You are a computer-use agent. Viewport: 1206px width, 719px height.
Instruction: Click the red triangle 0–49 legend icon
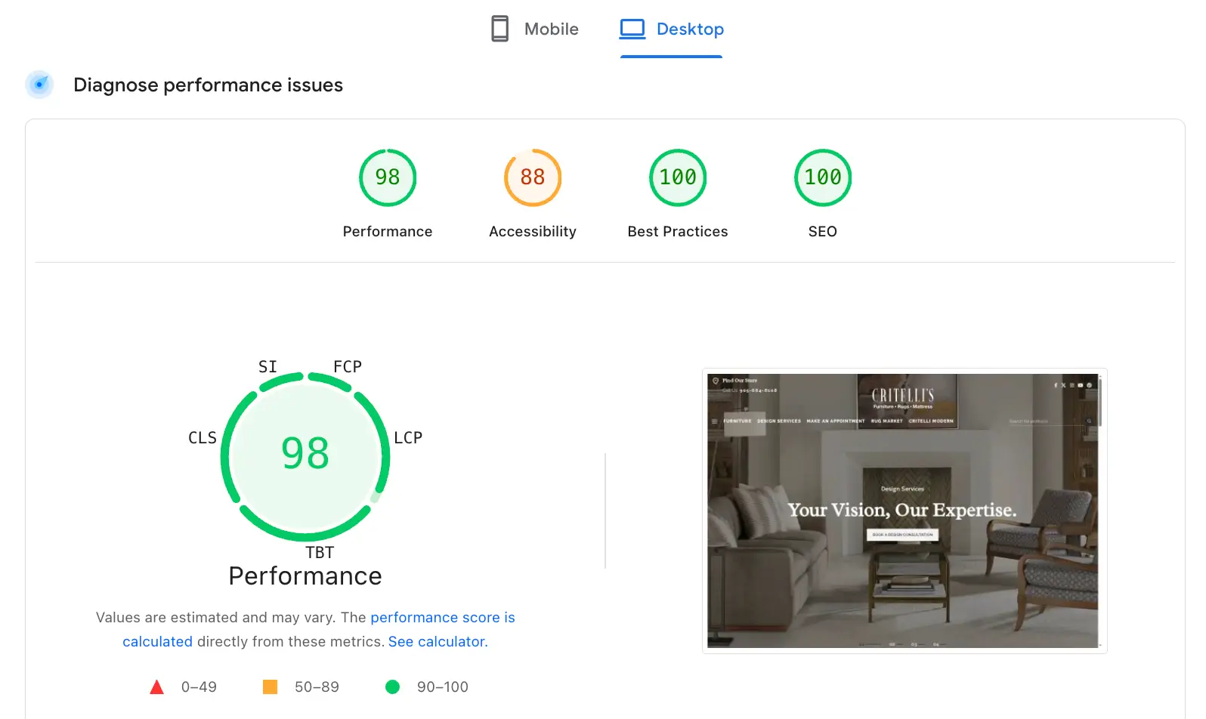(157, 687)
